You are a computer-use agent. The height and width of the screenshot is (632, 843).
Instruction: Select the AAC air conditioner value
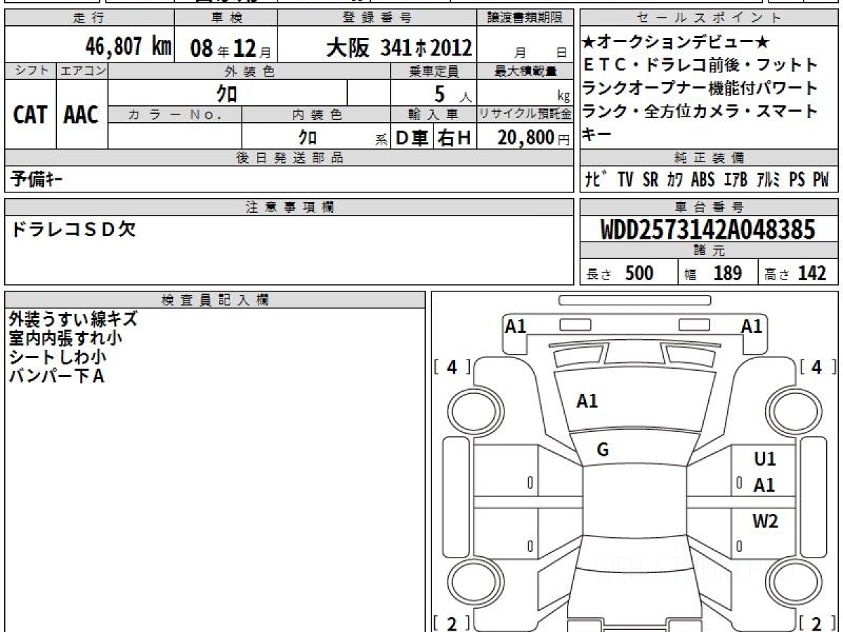click(x=81, y=115)
